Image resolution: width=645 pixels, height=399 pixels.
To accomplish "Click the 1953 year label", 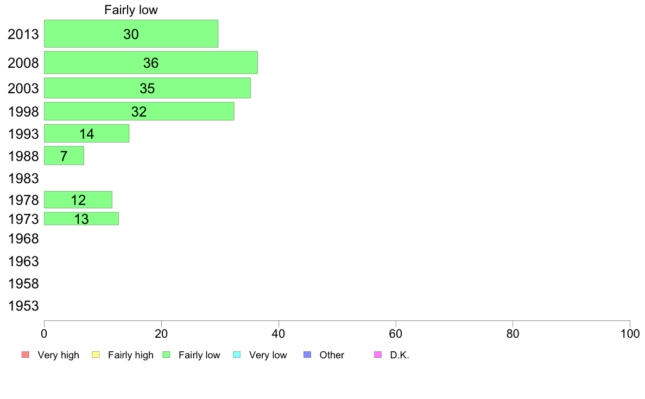I will [23, 306].
